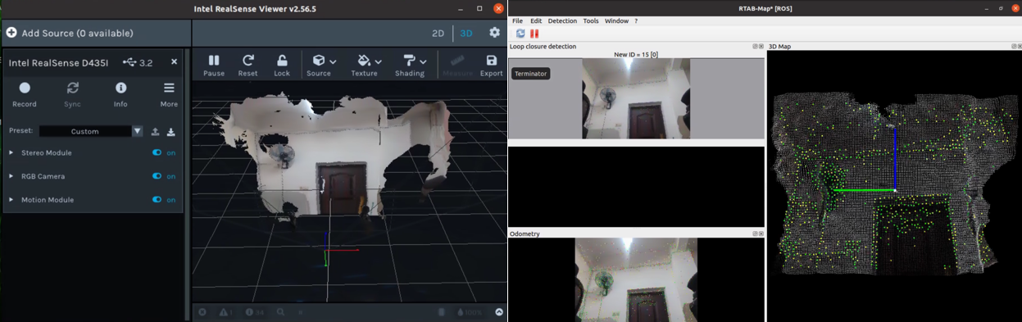The height and width of the screenshot is (322, 1022).
Task: Close the Loop closure detection panel
Action: coord(761,47)
